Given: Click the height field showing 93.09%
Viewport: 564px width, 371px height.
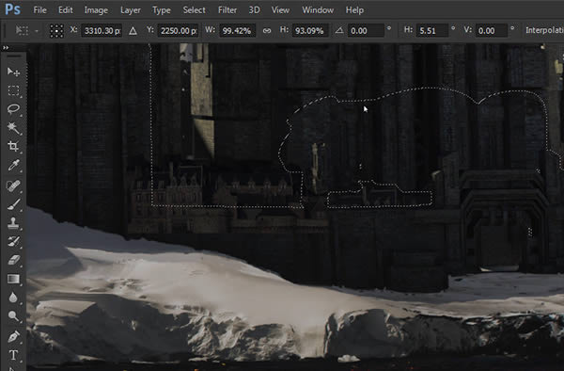Looking at the screenshot, I should (x=309, y=31).
